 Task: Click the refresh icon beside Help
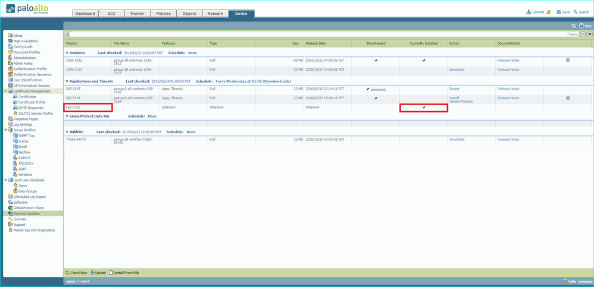click(574, 26)
